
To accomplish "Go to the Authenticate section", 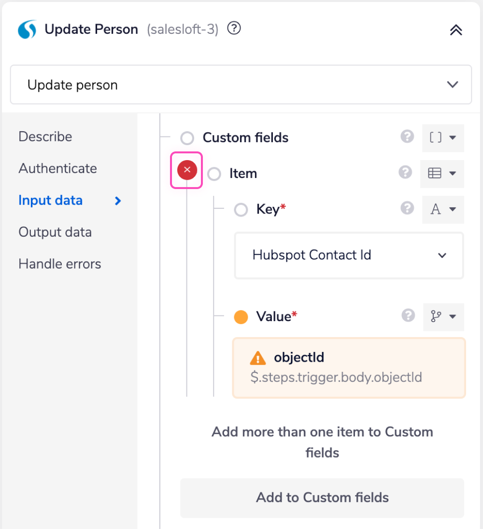I will (57, 168).
